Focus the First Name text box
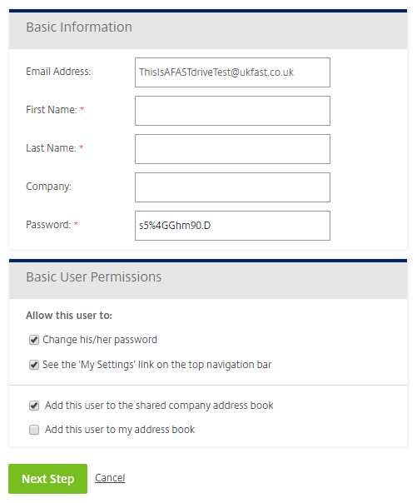417x503 pixels. point(232,111)
